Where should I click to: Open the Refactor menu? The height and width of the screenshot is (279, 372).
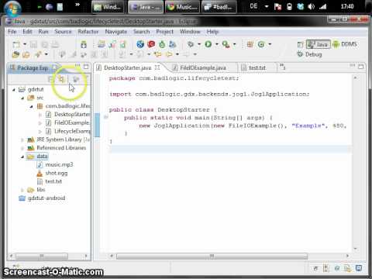[88, 32]
